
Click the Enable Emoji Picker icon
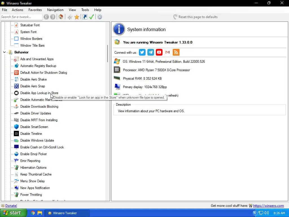click(16, 154)
